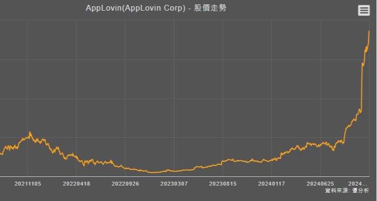The height and width of the screenshot is (201, 377).
Task: Select the 20230307 x-axis date label
Action: pos(174,184)
